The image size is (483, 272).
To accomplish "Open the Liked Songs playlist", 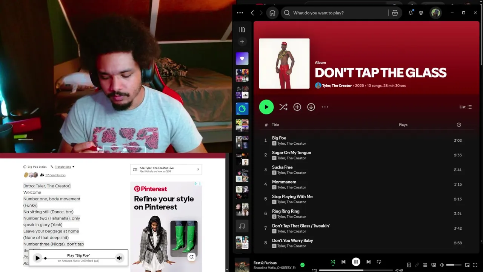I will point(242,59).
